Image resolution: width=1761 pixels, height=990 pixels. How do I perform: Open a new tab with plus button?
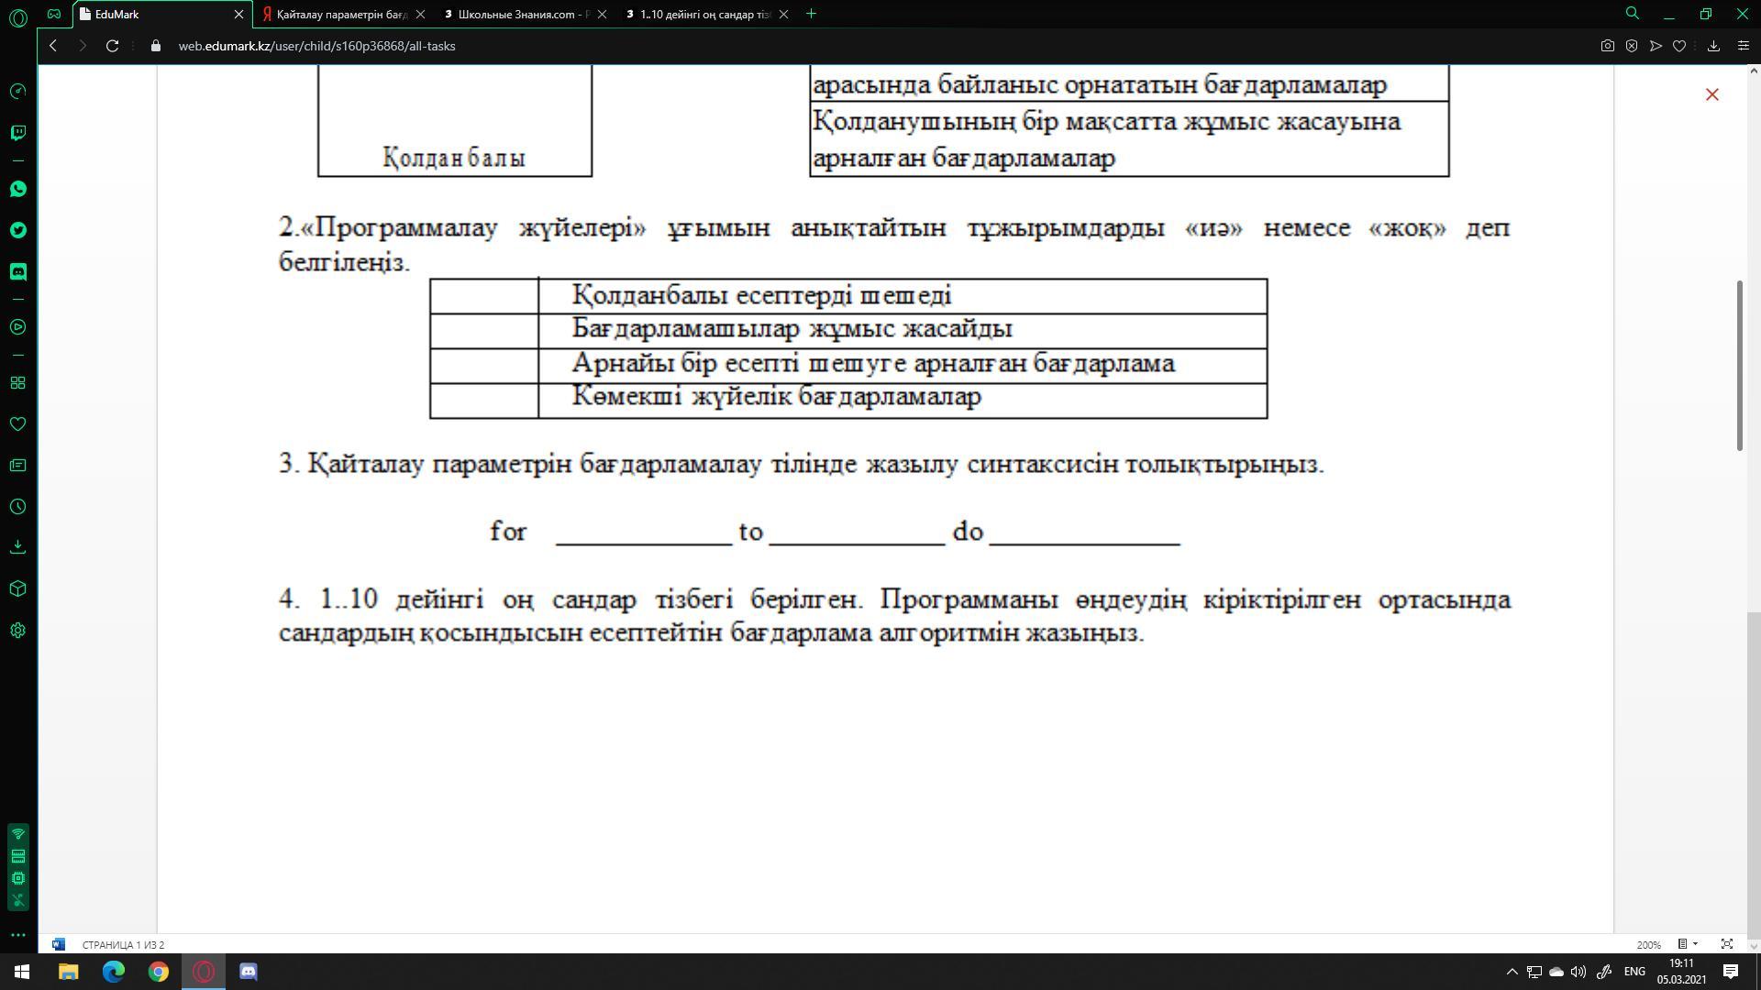coord(811,14)
